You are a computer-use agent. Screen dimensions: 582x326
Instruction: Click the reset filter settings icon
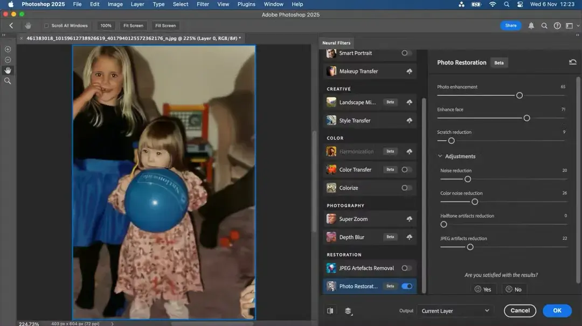pyautogui.click(x=573, y=61)
